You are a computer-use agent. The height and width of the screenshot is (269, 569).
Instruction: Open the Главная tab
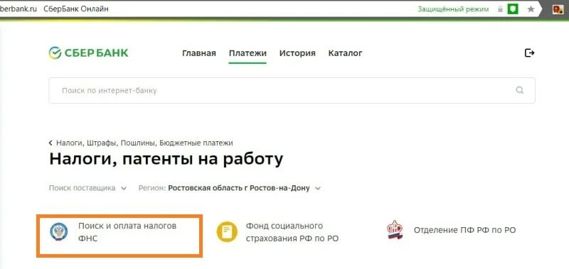click(x=199, y=53)
